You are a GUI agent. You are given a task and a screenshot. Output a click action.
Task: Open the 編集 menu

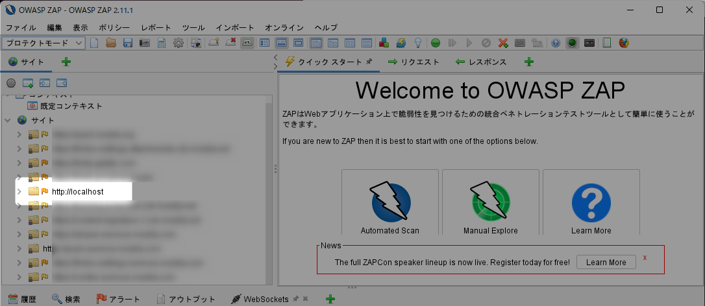[x=55, y=27]
